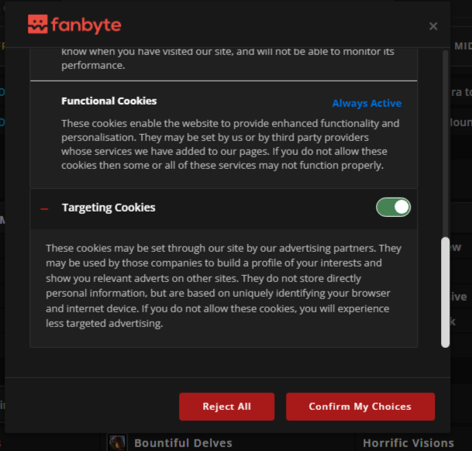Disable the Targeting Cookies toggle switch

click(x=393, y=208)
